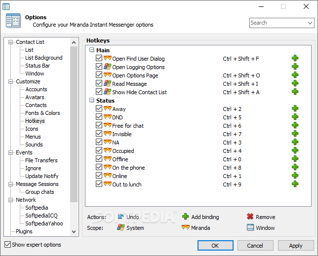
Task: Uncheck the Open Find User Dialog hotkey
Action: [99, 58]
